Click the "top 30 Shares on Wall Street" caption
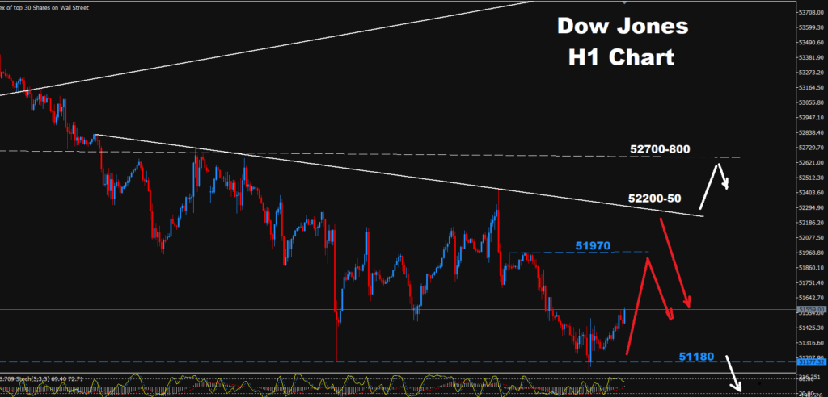This screenshot has width=828, height=397. click(x=49, y=8)
